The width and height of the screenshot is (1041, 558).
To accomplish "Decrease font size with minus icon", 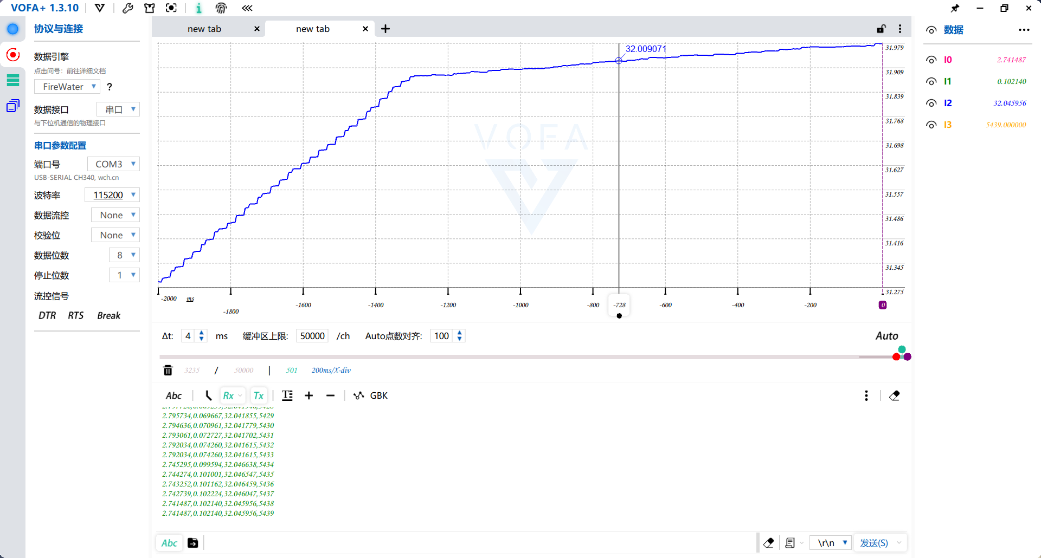I will [331, 395].
